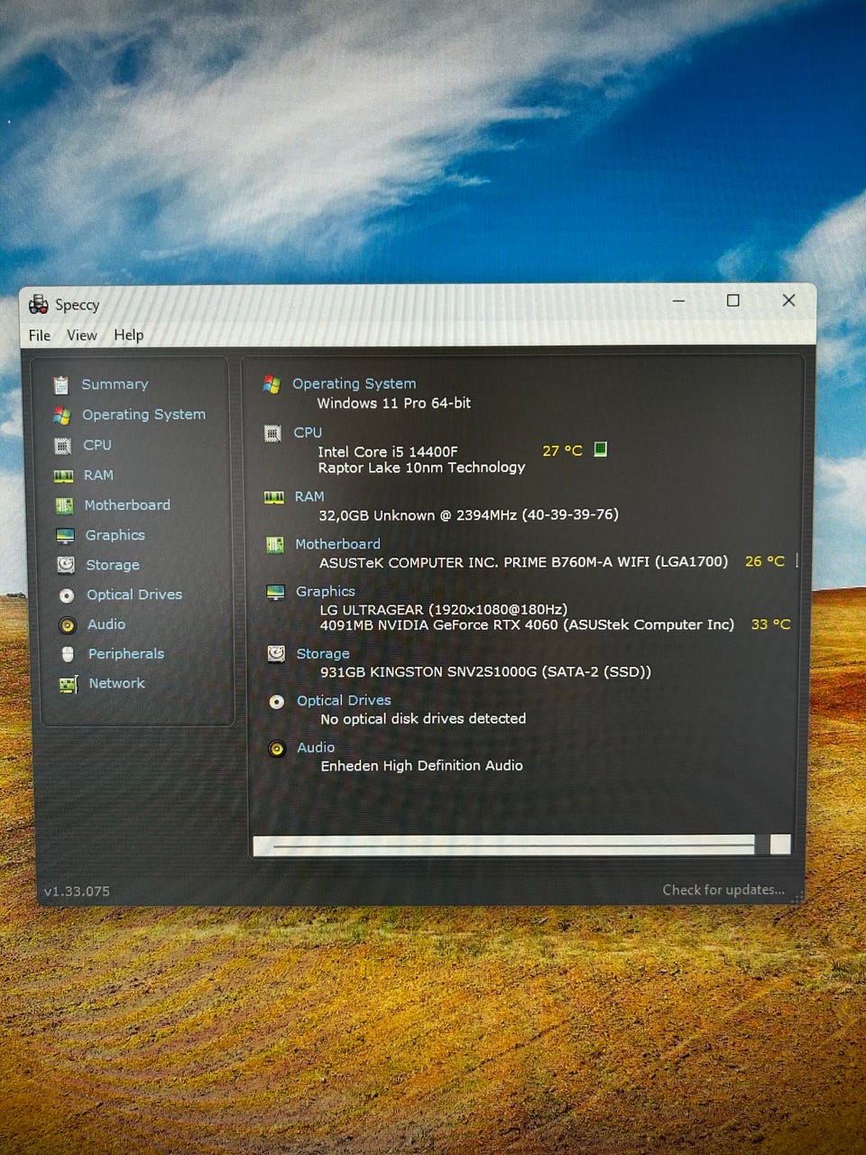Go to Peripherals section in sidebar

pyautogui.click(x=126, y=654)
